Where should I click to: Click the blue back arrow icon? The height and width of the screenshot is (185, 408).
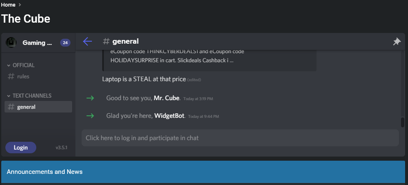pos(87,41)
